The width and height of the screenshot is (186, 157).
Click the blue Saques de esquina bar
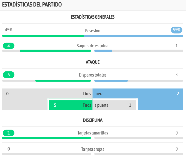pyautogui.click(x=103, y=51)
